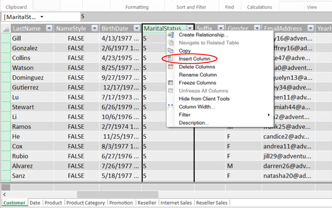The height and width of the screenshot is (208, 332).
Task: Click the LastName cell "Gonzalez"
Action: (x=32, y=48)
